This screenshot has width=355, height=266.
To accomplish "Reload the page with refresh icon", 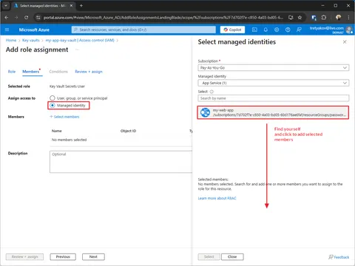I will (x=26, y=18).
